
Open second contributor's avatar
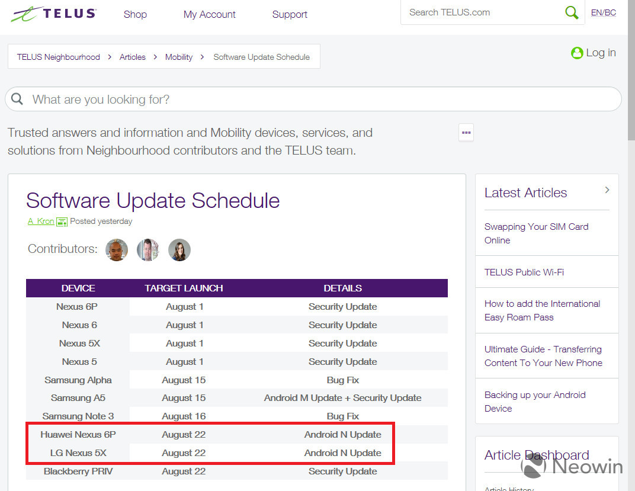click(x=148, y=250)
